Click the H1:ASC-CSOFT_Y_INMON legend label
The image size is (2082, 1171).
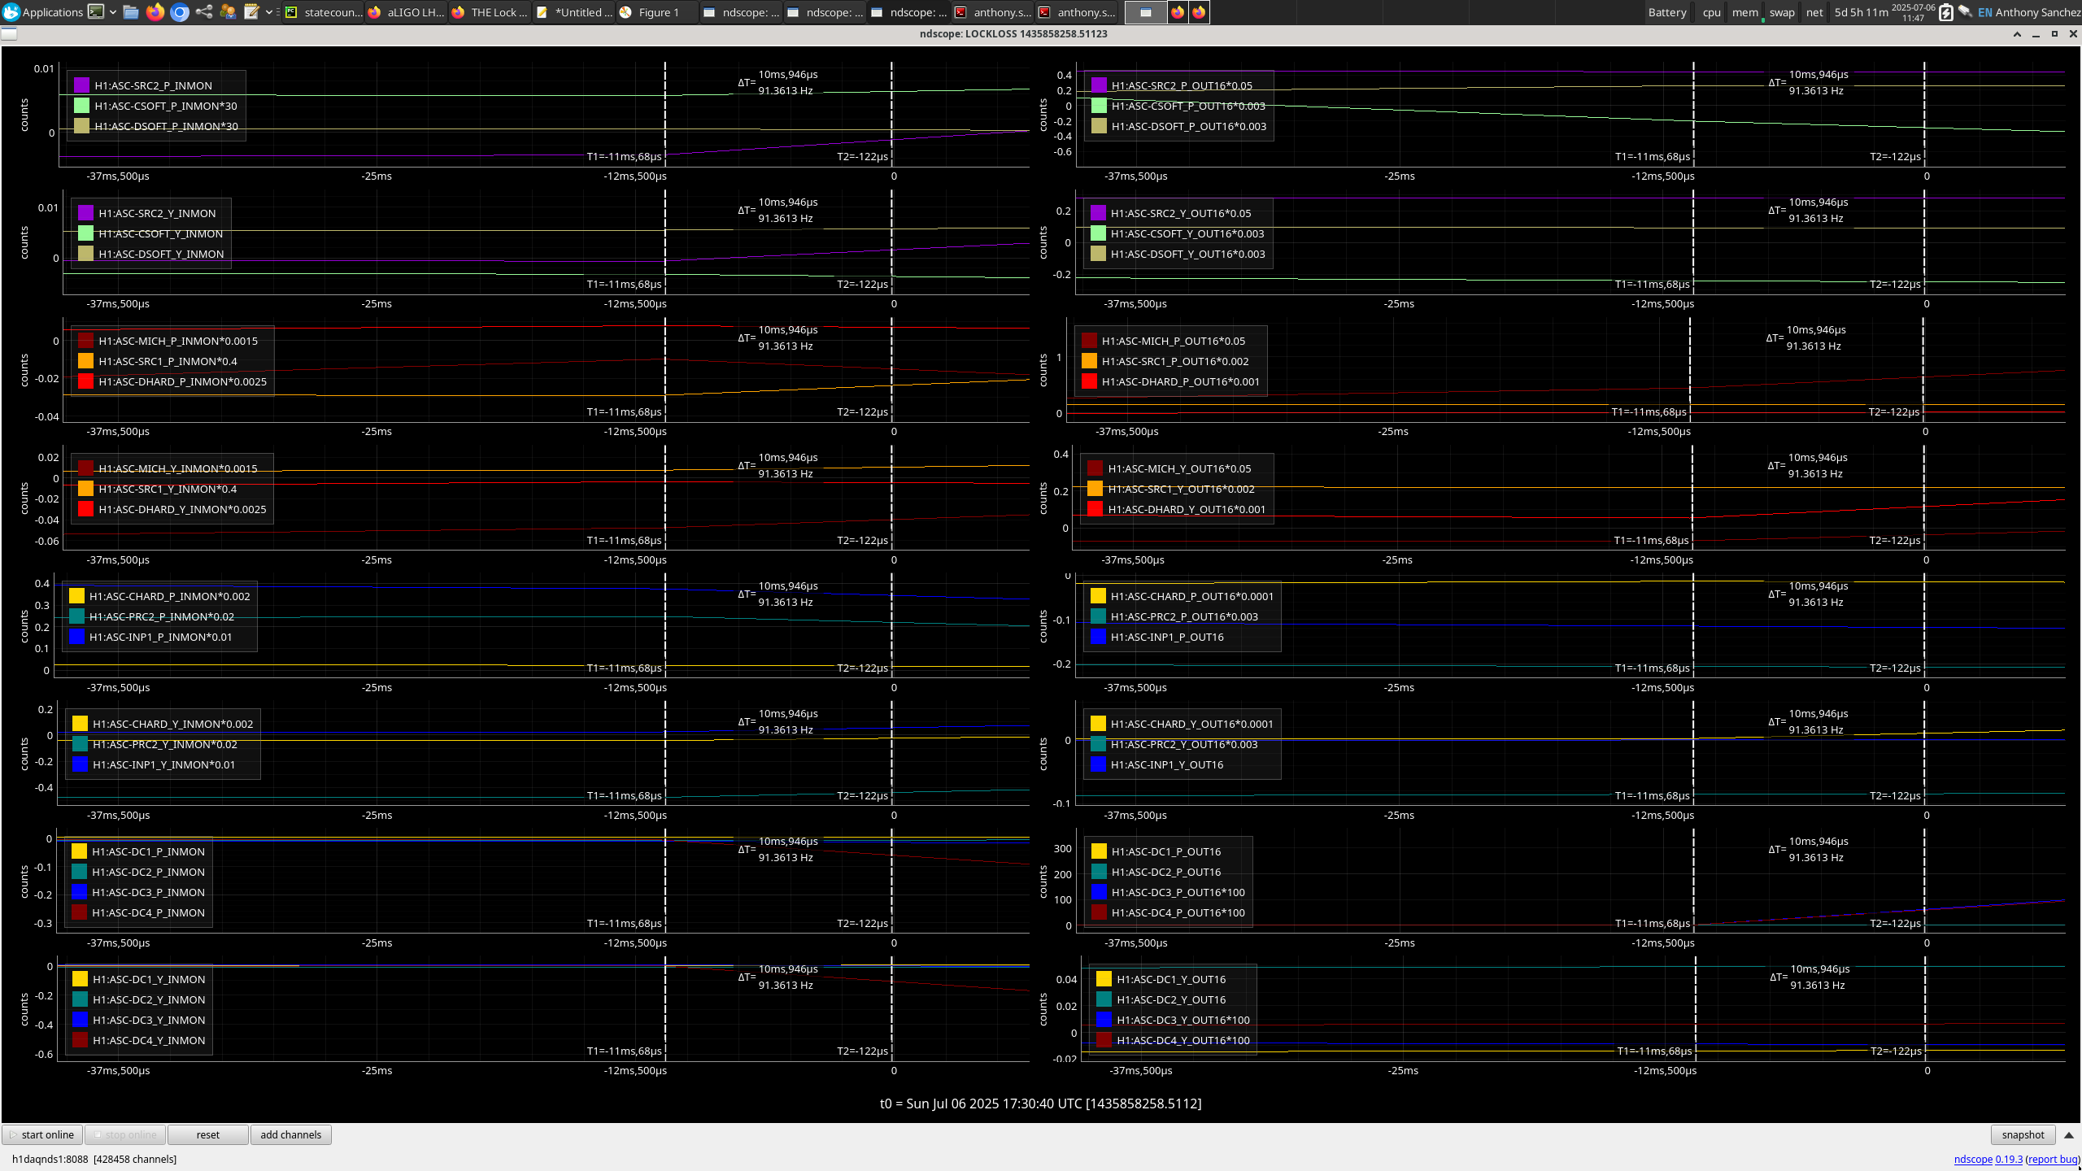[x=160, y=233]
